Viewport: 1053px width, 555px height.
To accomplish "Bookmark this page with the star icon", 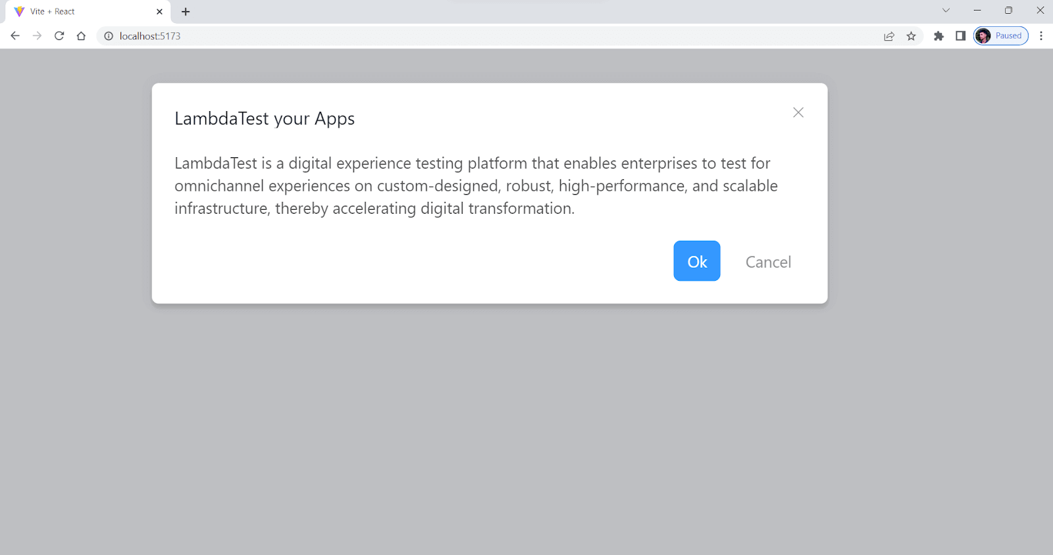I will pos(911,36).
